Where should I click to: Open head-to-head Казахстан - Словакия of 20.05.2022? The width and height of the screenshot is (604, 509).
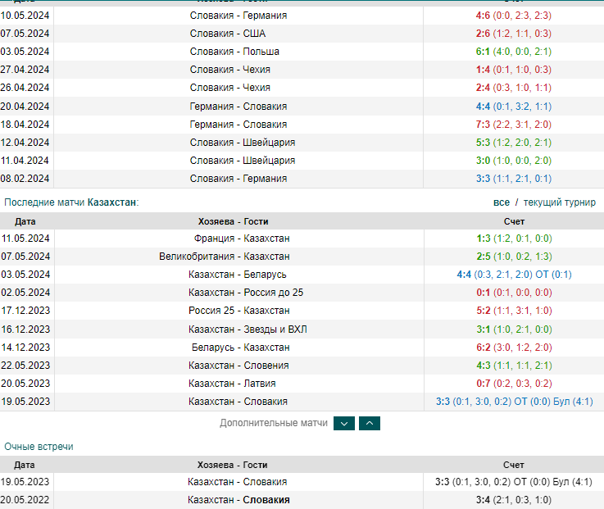(x=238, y=500)
